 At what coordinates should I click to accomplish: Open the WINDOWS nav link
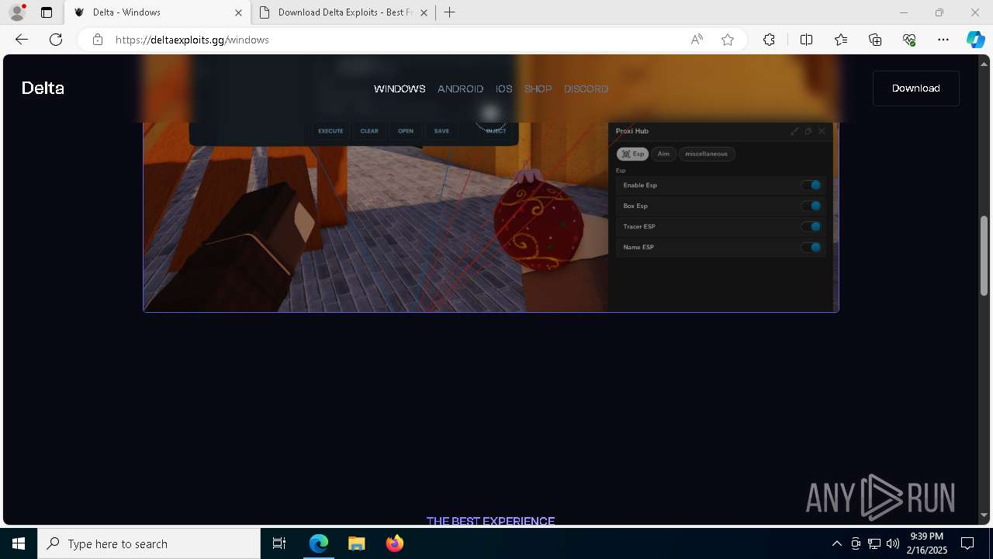tap(400, 89)
